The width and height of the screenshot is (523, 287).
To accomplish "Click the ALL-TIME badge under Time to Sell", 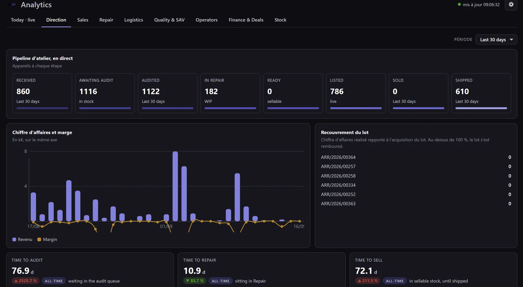I will (x=395, y=281).
